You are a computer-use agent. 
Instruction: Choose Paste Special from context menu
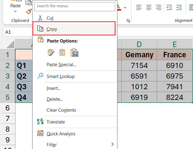point(61,64)
